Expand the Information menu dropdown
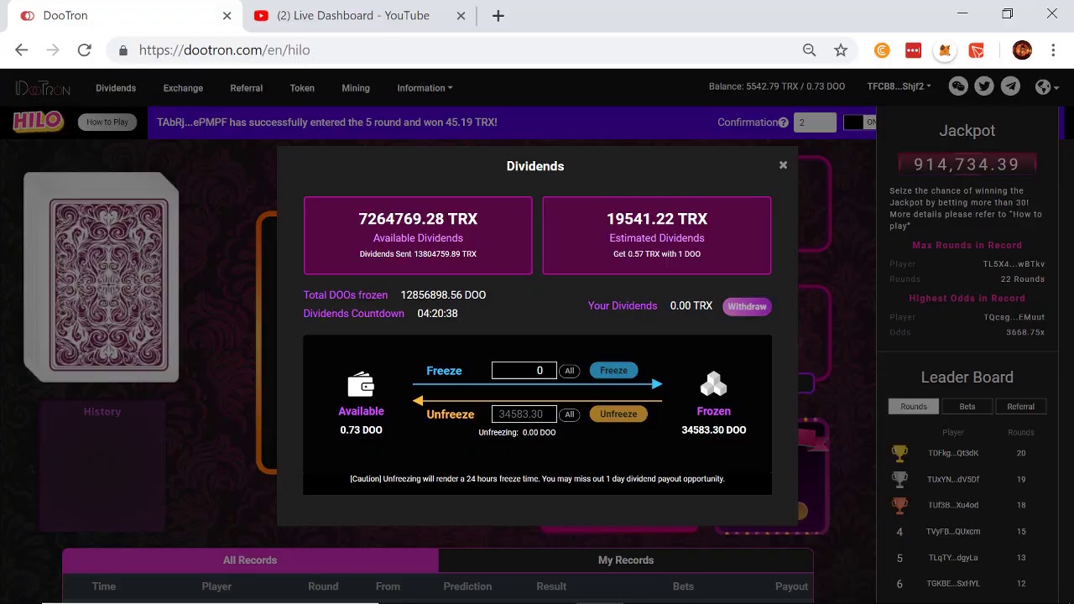This screenshot has width=1074, height=604. click(425, 88)
